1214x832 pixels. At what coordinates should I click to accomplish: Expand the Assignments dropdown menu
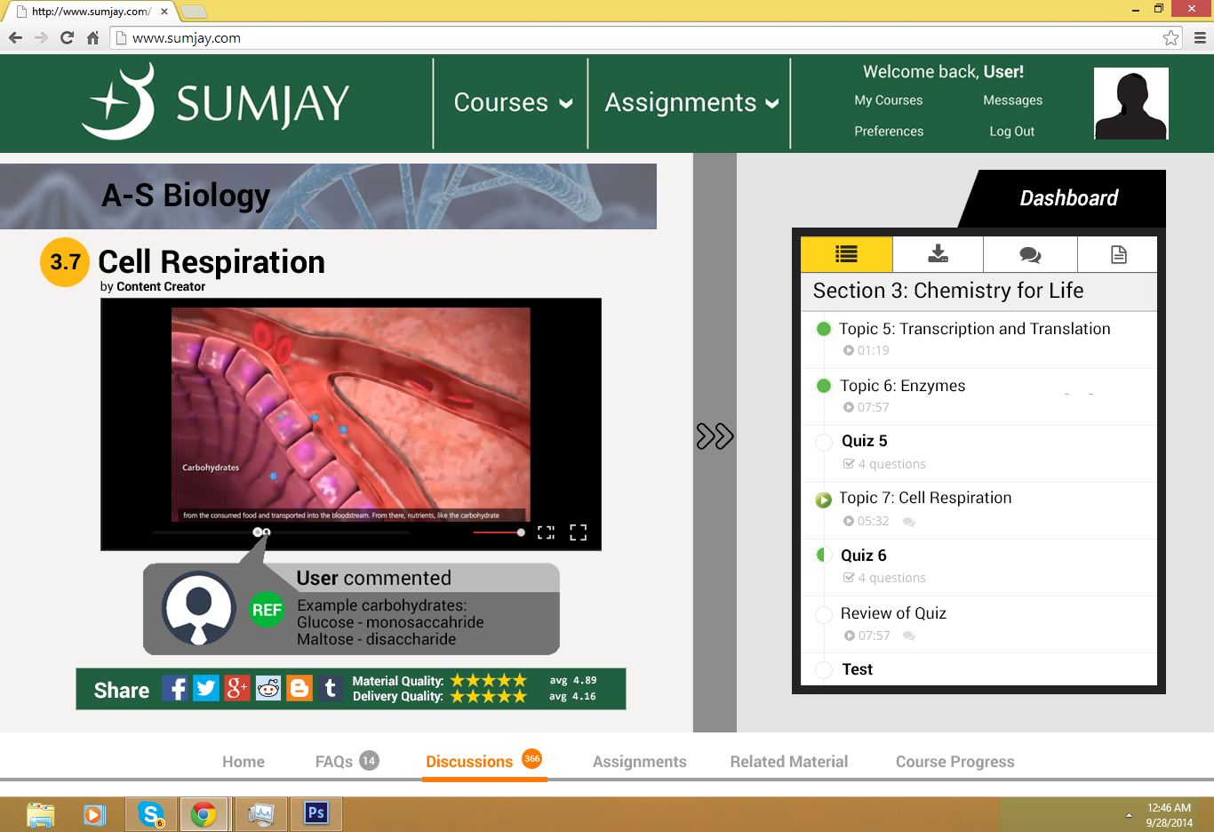point(692,103)
